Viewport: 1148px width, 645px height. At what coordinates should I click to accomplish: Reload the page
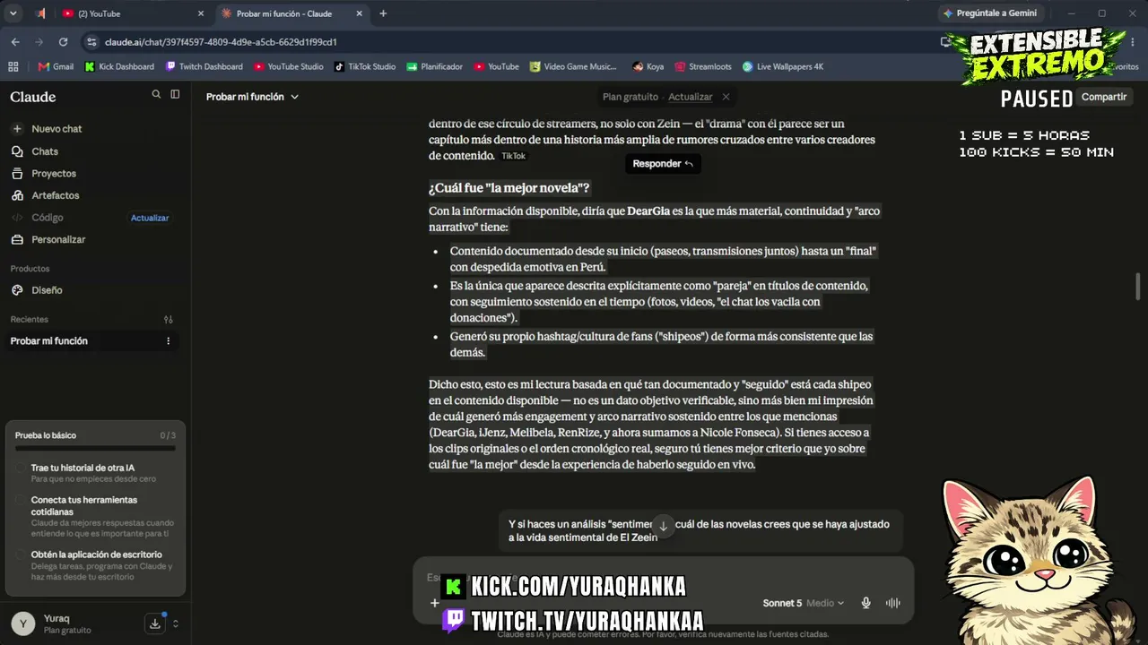tap(63, 42)
